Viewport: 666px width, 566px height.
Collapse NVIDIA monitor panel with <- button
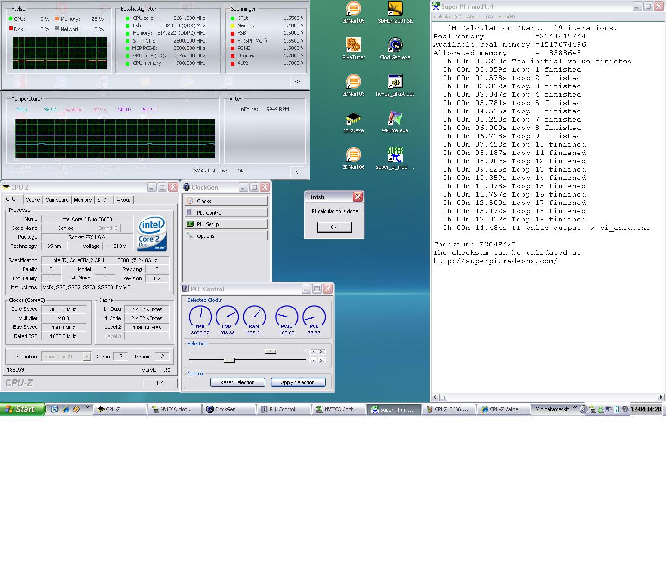[297, 172]
